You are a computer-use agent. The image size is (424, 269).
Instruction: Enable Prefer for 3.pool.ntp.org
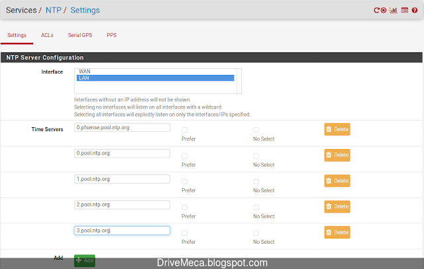point(185,233)
